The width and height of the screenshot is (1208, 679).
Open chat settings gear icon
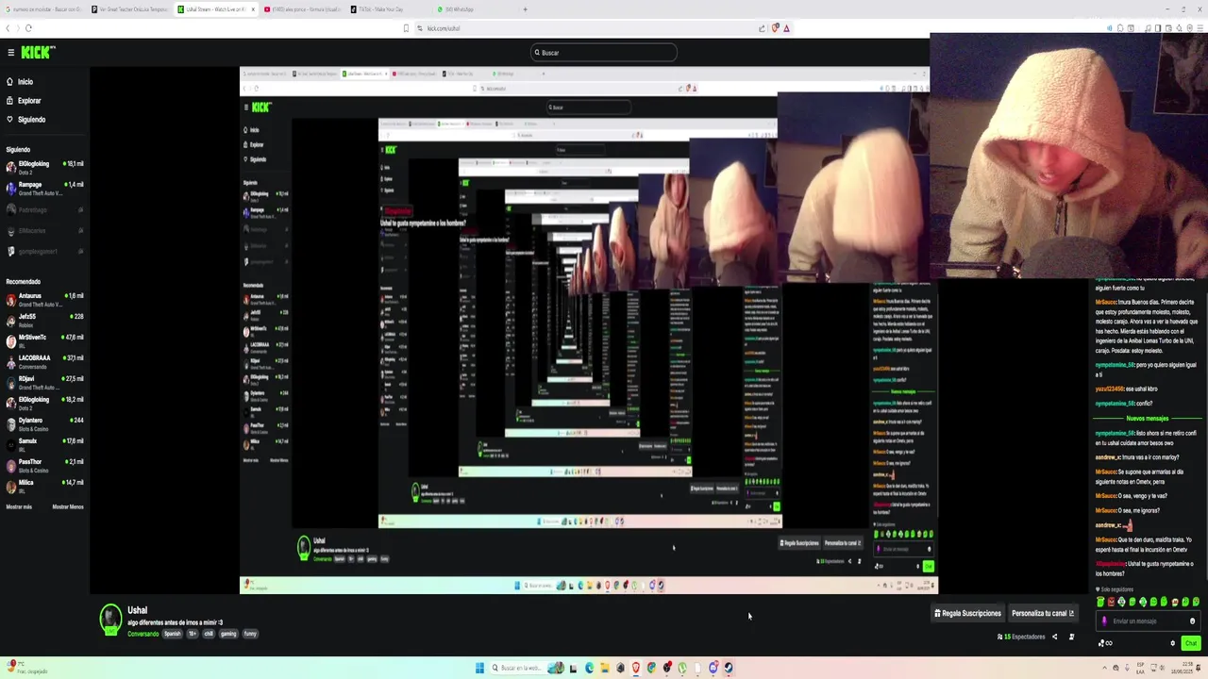point(1172,643)
